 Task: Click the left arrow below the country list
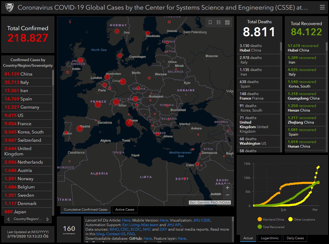(8, 219)
